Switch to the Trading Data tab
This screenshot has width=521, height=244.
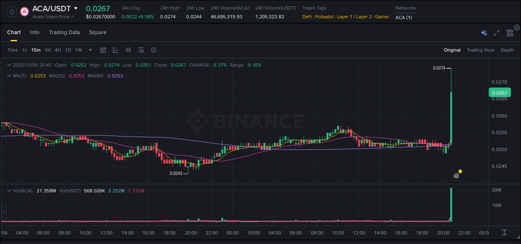point(64,32)
